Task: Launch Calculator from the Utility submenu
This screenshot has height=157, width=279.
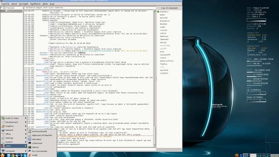Action: 42,139
